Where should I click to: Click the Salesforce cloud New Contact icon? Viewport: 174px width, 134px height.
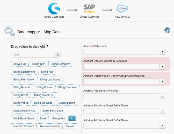point(122,9)
